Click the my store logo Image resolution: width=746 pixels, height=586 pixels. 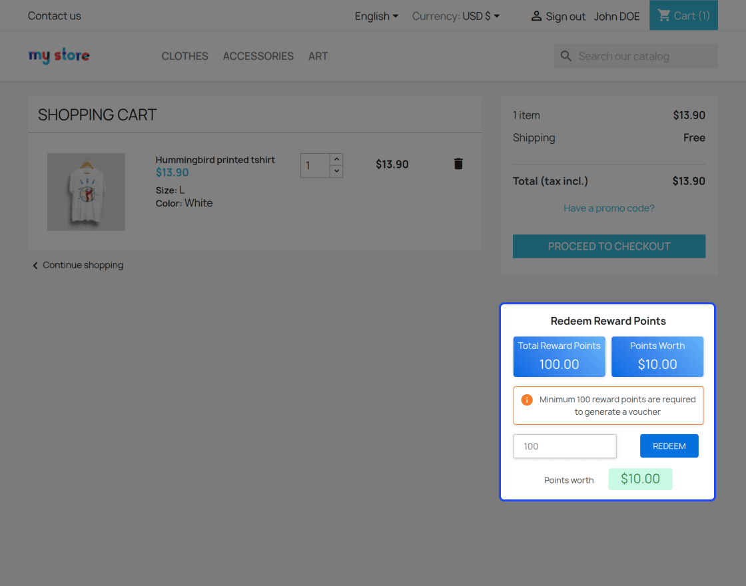point(59,56)
